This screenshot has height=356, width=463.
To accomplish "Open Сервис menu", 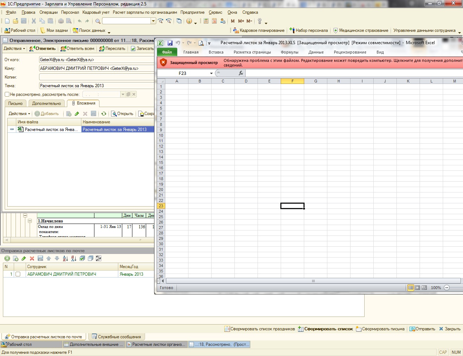I will (x=216, y=12).
